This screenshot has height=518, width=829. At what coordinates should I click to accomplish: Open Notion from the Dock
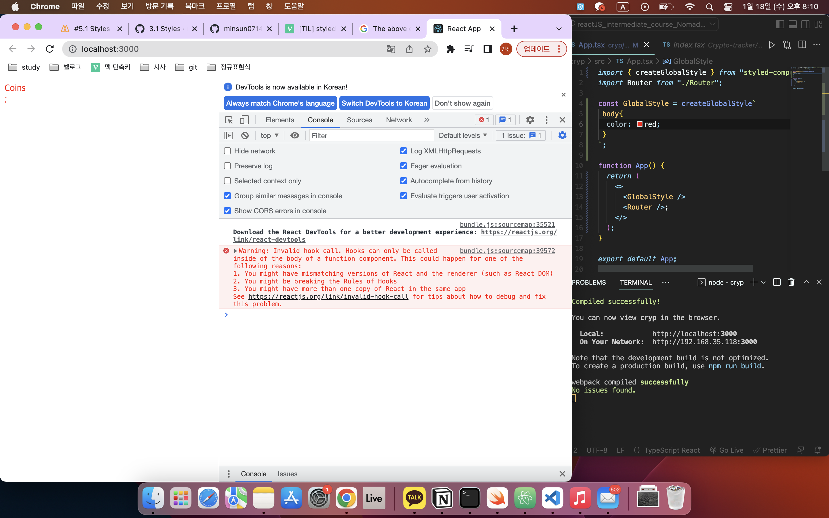coord(442,498)
